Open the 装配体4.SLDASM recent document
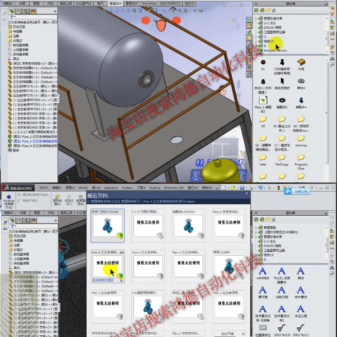This screenshot has height=337, width=337. [188, 226]
